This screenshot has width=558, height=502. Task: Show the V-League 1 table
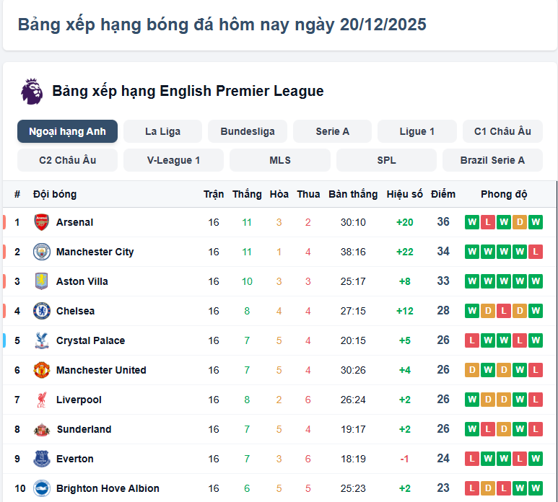(173, 160)
